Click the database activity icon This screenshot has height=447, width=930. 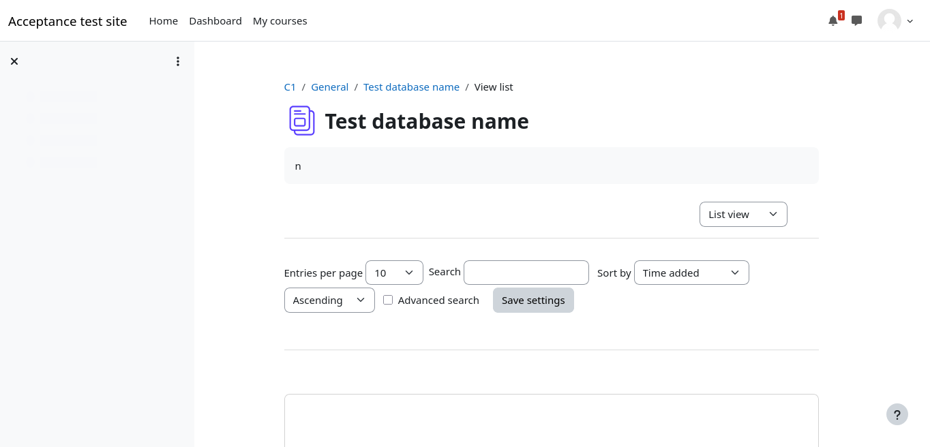301,121
